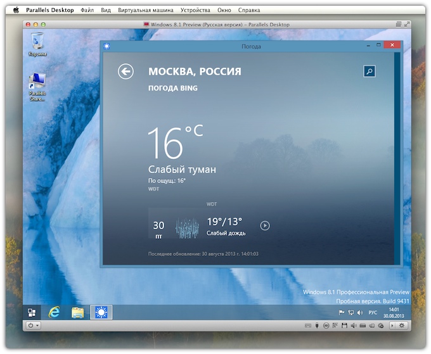This screenshot has width=431, height=354.
Task: Click the ПОГОДА BING subtitle
Action: (x=173, y=88)
